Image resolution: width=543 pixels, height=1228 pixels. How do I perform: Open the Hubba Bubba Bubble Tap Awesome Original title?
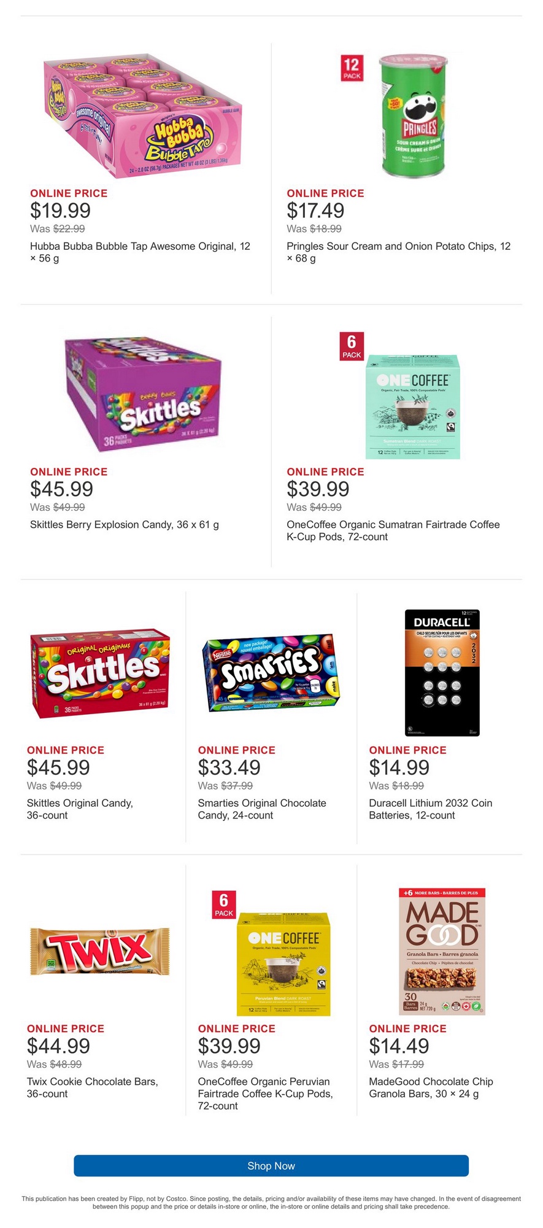pos(140,252)
